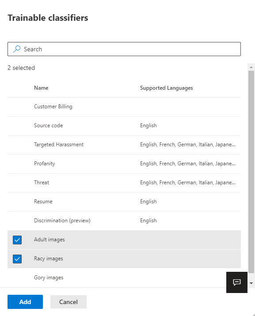Screen dimensions: 255x316
Task: Click the scrollbar down arrow
Action: pyautogui.click(x=251, y=283)
